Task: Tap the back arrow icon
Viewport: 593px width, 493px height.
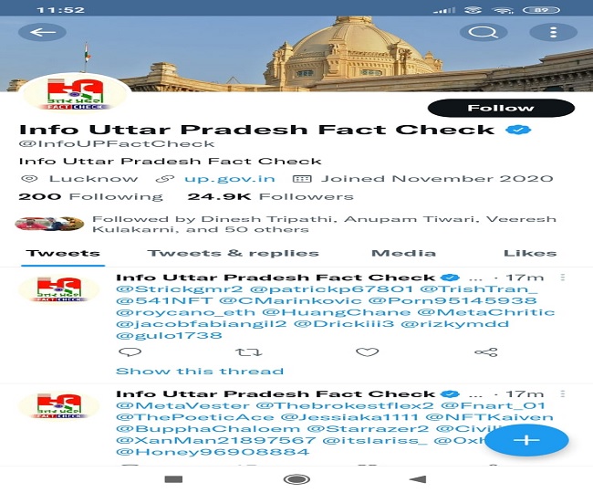Action: pyautogui.click(x=42, y=32)
